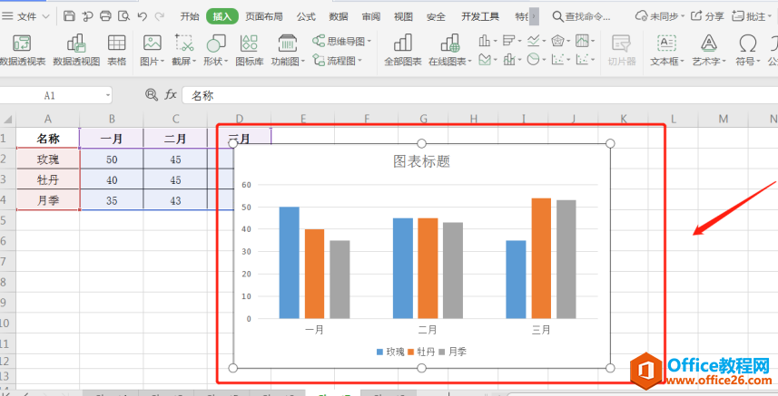Click the print icon in quick toolbar
778x396 pixels.
[x=105, y=16]
